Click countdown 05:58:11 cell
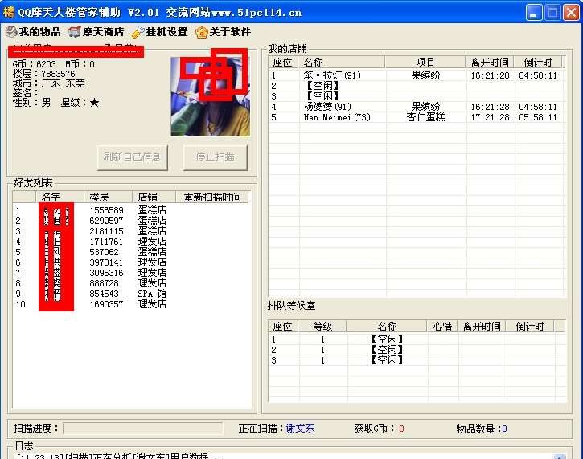This screenshot has width=583, height=459. pyautogui.click(x=538, y=118)
